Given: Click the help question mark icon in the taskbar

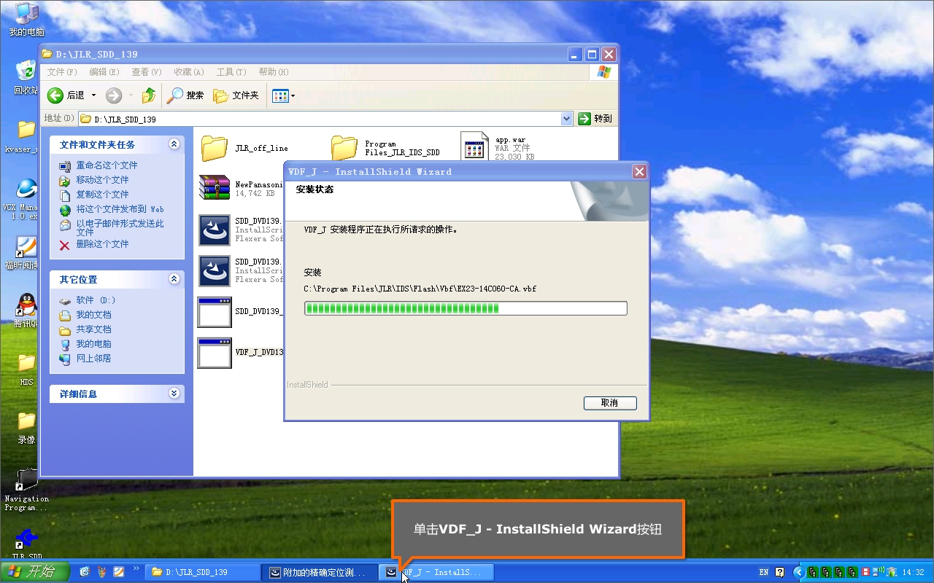Looking at the screenshot, I should [780, 572].
